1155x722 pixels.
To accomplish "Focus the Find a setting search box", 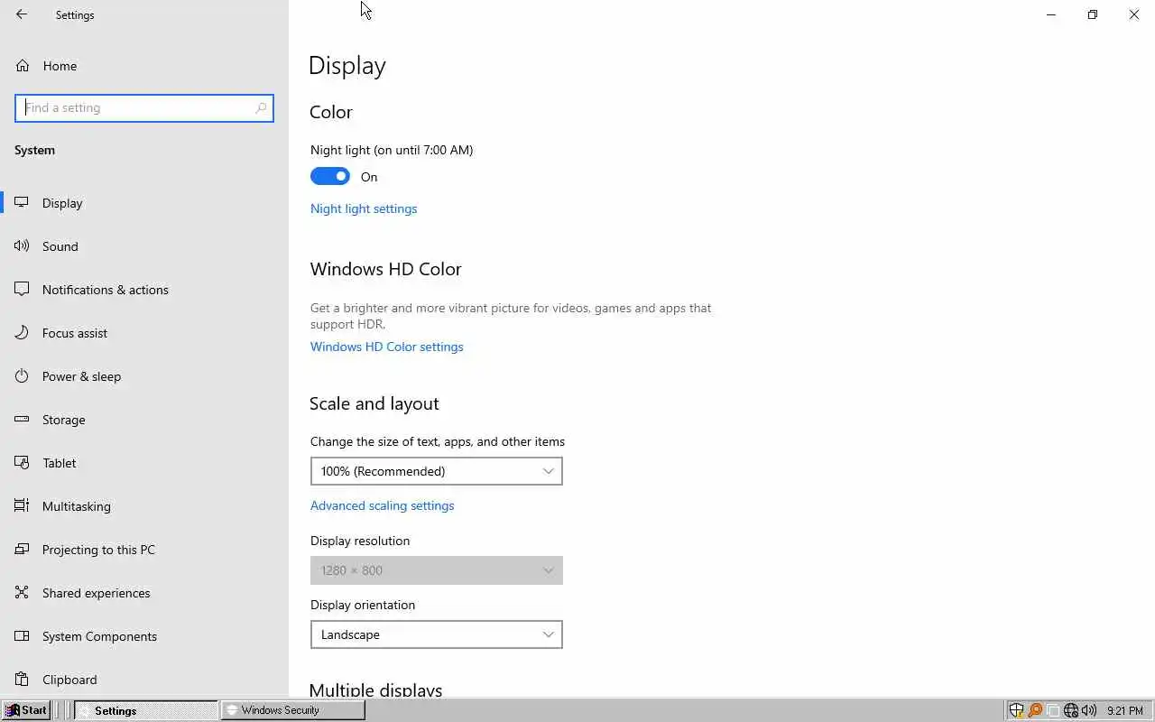I will click(x=144, y=107).
